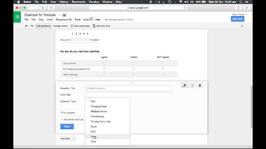Select scale radio button under number 3
The image size is (266, 149).
click(80, 40)
